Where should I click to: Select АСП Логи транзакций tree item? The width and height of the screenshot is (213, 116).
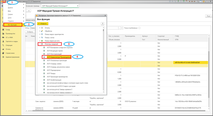(x=54, y=54)
